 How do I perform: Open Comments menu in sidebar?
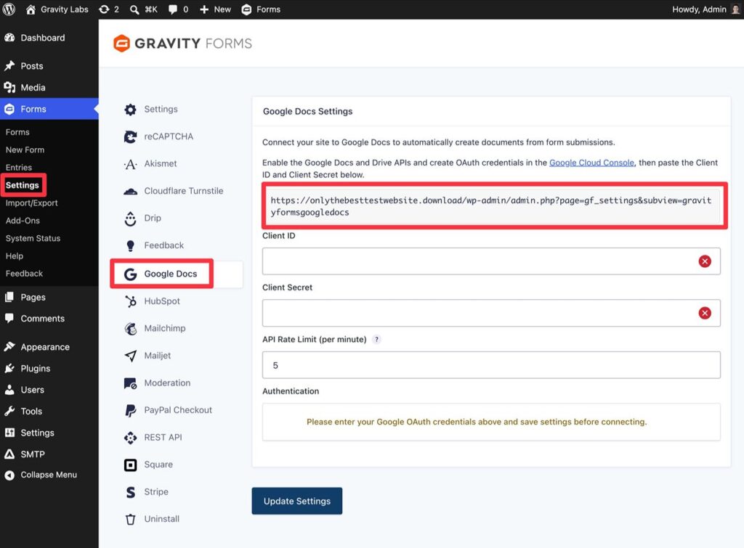[49, 319]
